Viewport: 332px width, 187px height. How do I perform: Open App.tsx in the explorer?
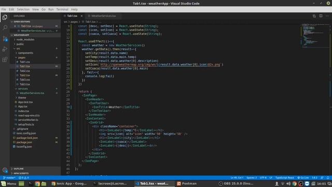coord(22,106)
